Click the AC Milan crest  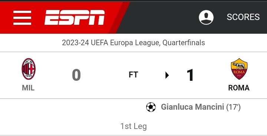tap(29, 69)
